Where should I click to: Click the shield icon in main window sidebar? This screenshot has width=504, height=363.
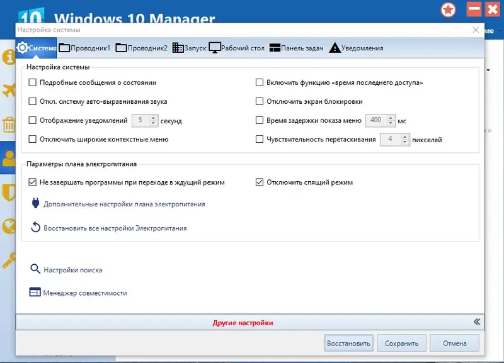(9, 192)
